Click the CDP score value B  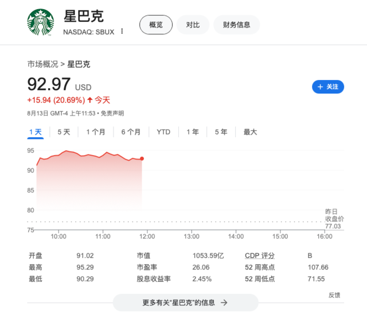[x=310, y=256]
